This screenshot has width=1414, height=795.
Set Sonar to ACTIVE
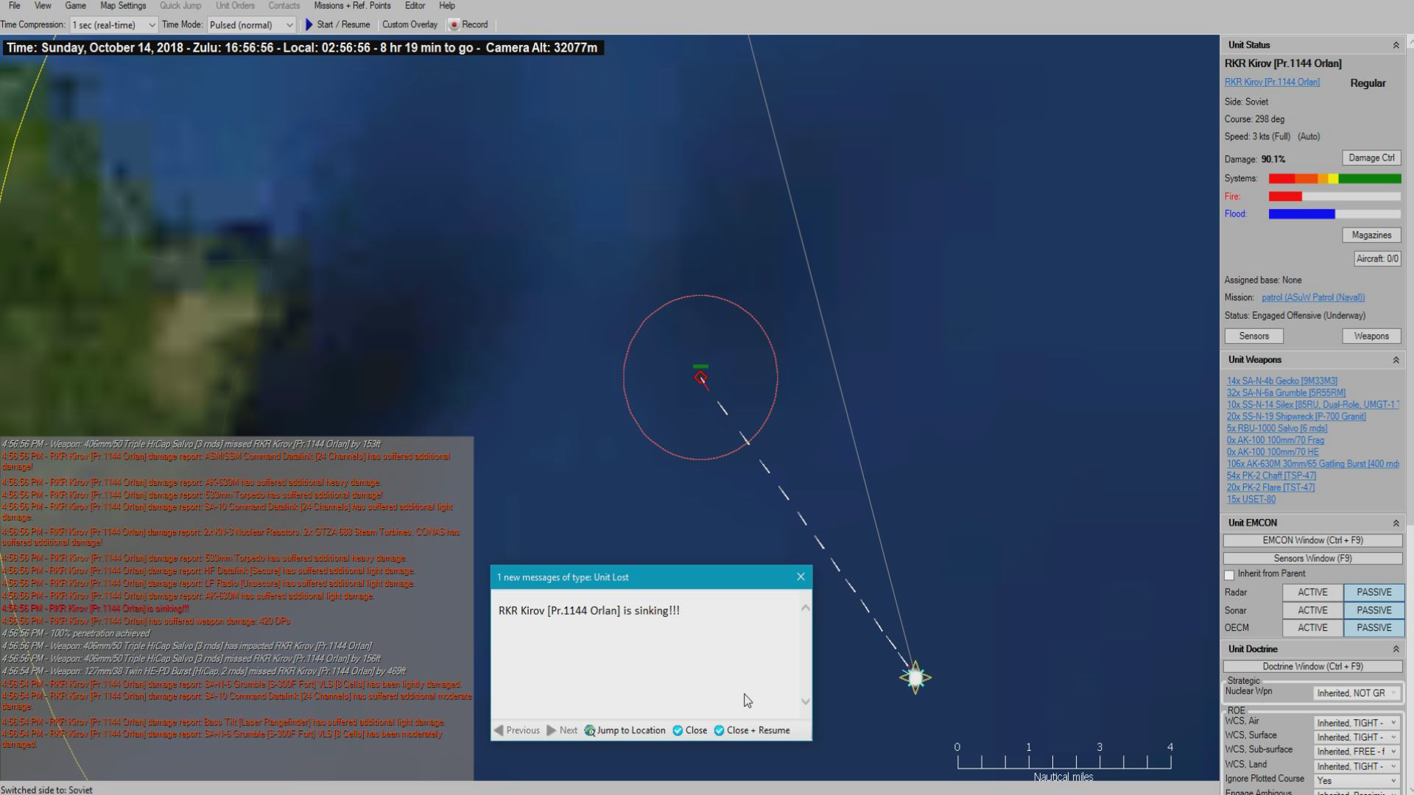pos(1312,610)
